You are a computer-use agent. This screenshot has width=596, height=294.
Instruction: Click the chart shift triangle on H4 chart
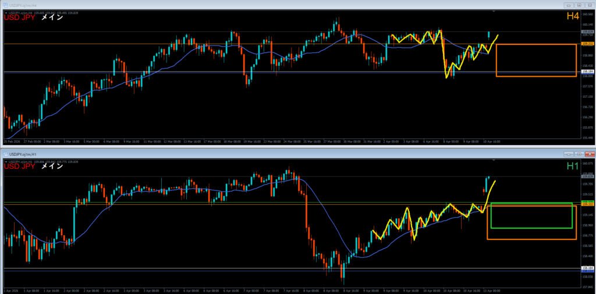click(x=494, y=12)
